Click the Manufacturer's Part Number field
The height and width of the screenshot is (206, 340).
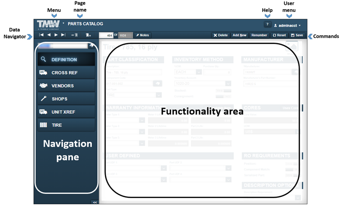pyautogui.click(x=272, y=84)
